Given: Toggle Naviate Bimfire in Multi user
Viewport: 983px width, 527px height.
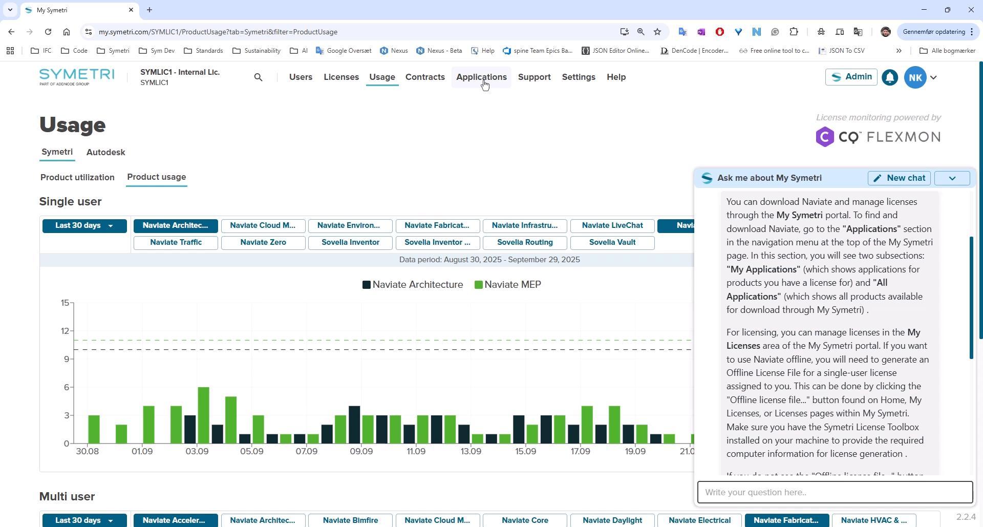Looking at the screenshot, I should point(350,520).
